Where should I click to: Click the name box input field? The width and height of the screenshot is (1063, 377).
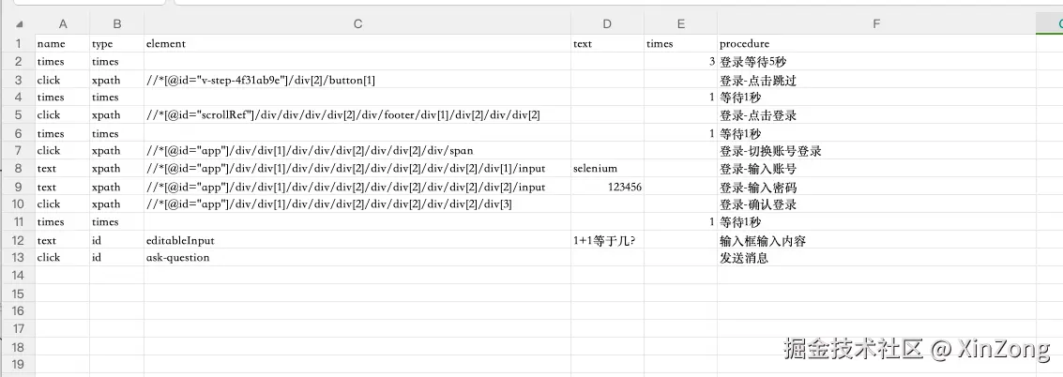click(x=84, y=2)
